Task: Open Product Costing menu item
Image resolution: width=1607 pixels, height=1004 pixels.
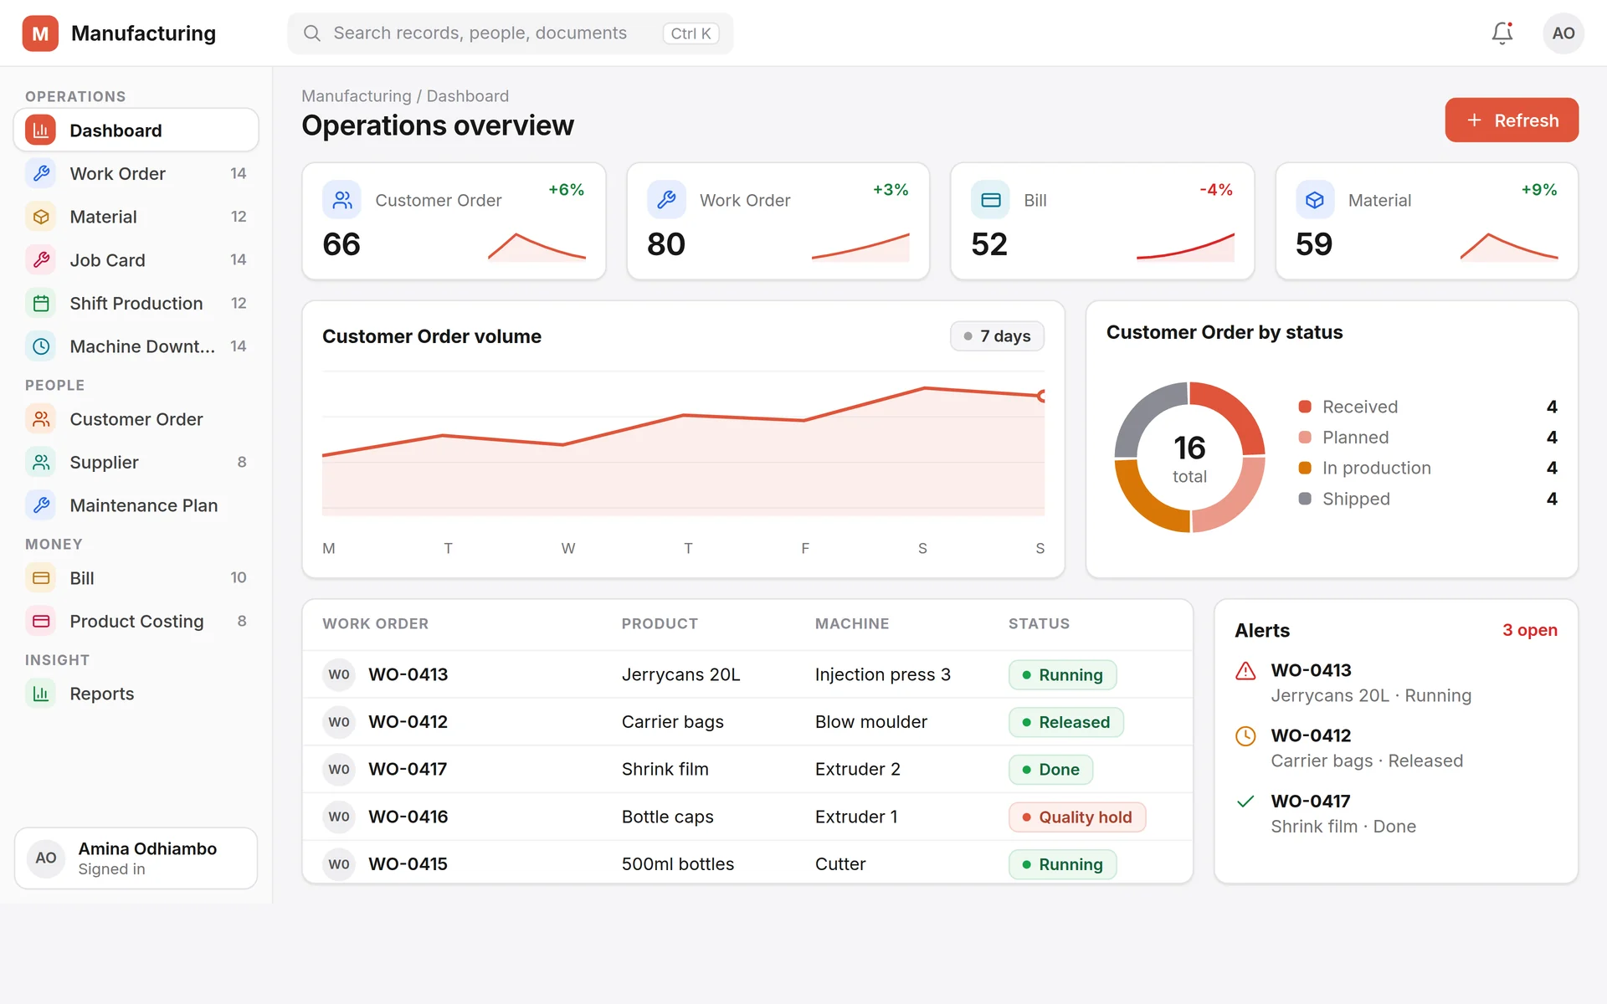Action: tap(136, 621)
